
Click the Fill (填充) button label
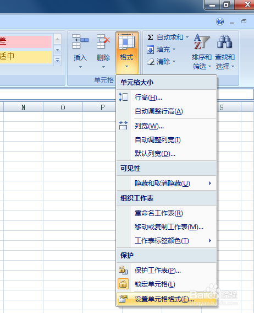click(163, 49)
